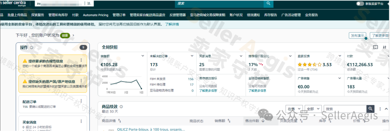Click the warning icon on 合规性信息 card
This screenshot has width=390, height=131.
tap(25, 61)
